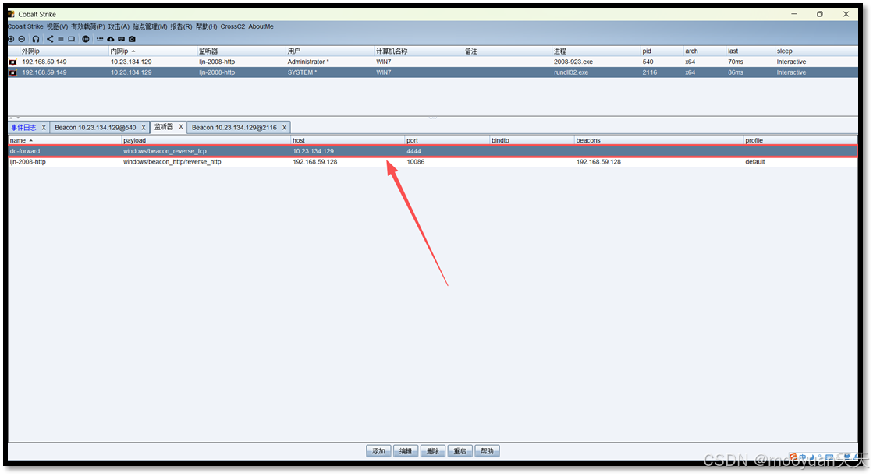Click the 重启 button
873x476 pixels.
click(460, 451)
